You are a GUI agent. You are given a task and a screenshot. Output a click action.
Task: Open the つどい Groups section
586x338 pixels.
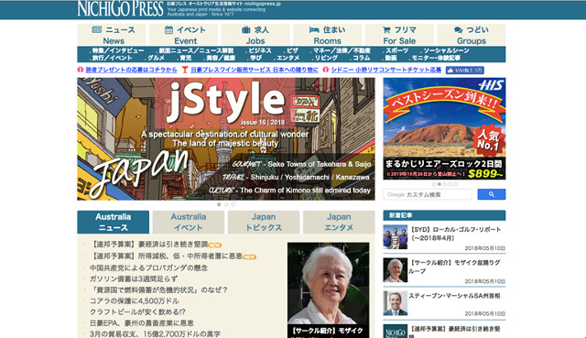(472, 35)
